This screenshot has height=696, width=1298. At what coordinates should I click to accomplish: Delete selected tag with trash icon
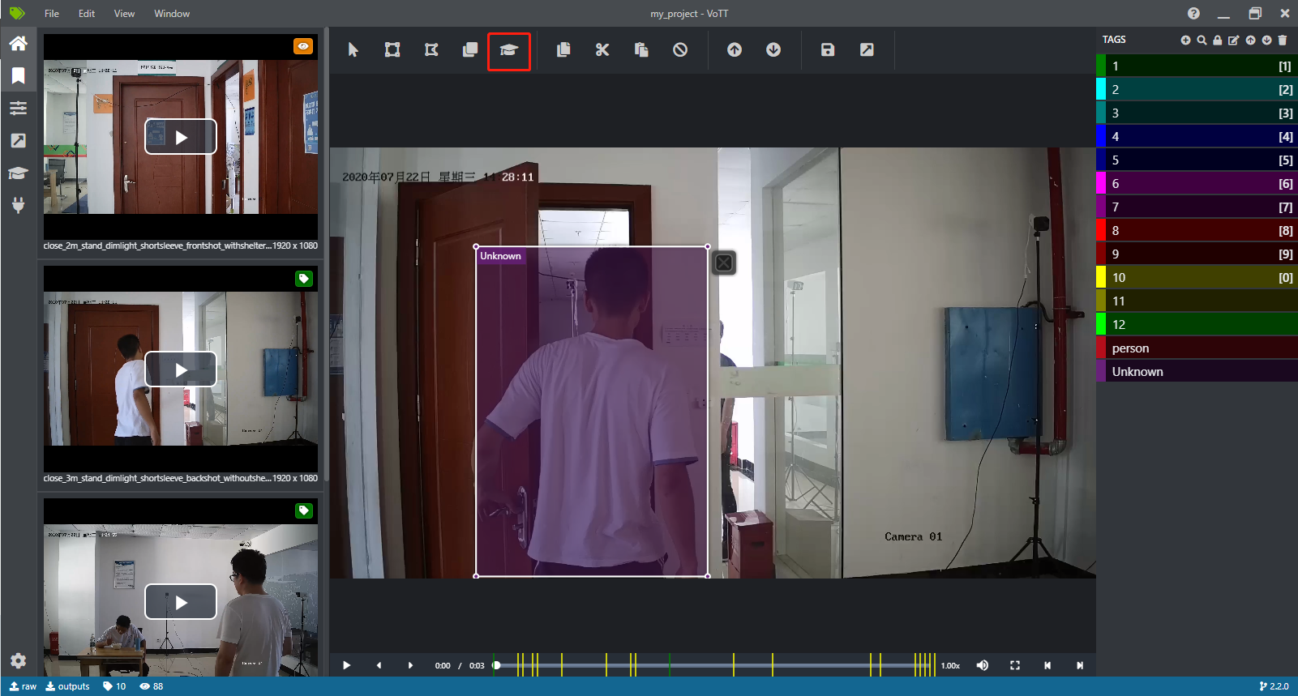coord(1282,40)
